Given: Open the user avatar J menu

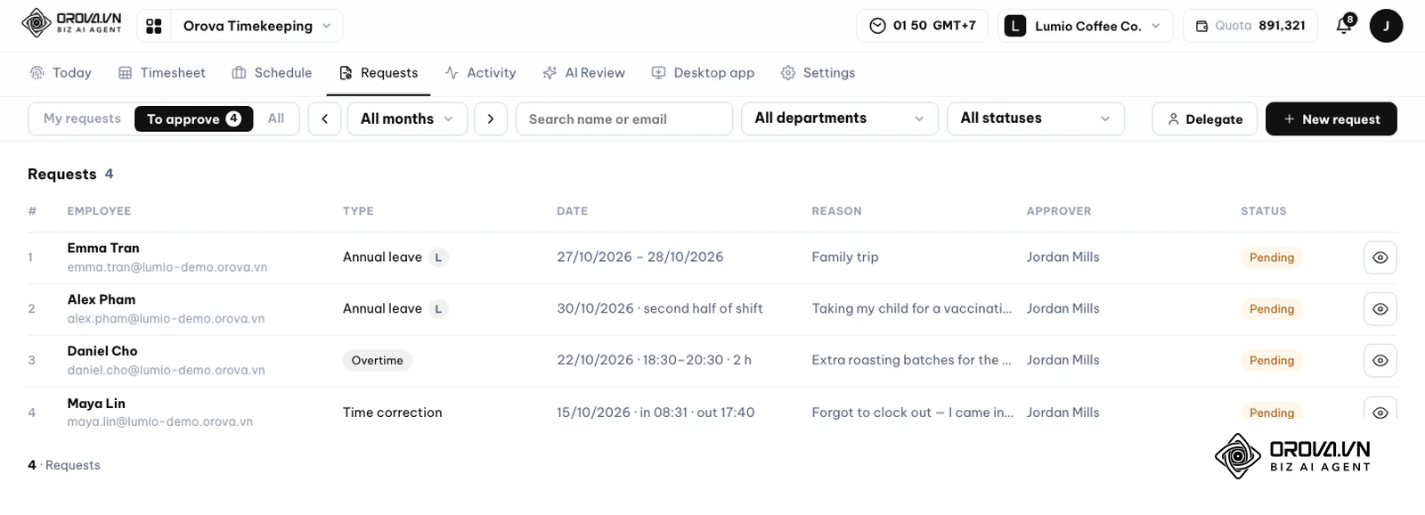Looking at the screenshot, I should tap(1386, 26).
